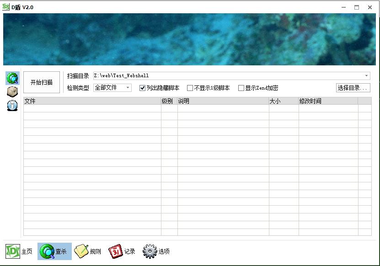Open the 记录 tab
This screenshot has width=380, height=266.
pos(122,251)
